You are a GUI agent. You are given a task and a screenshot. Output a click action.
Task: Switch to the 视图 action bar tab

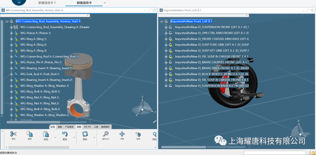79,127
